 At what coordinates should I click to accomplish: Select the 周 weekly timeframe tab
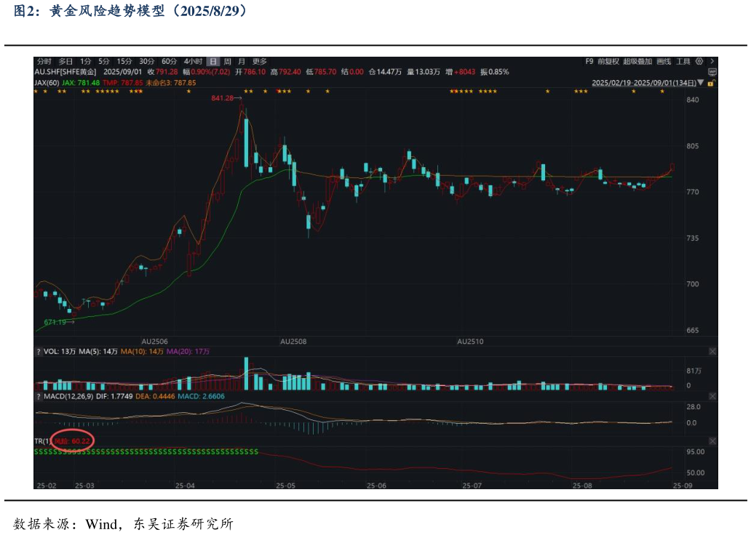point(228,62)
